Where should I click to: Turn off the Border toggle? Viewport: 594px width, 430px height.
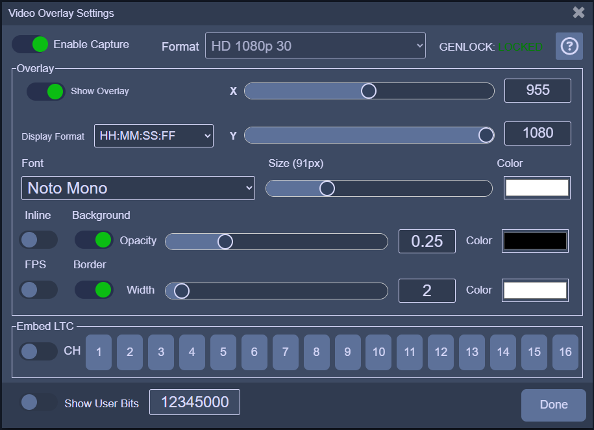93,290
